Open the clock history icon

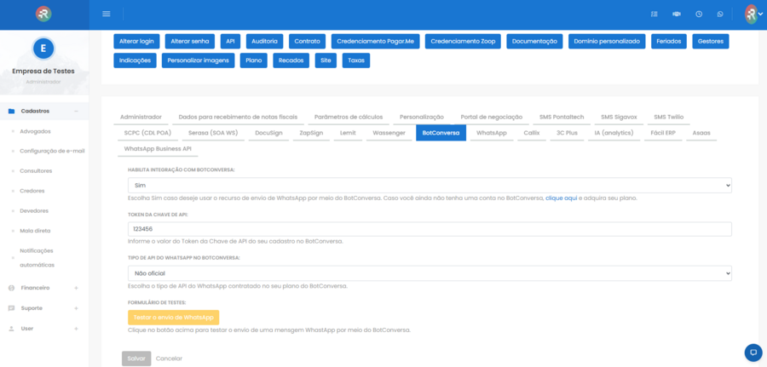699,14
